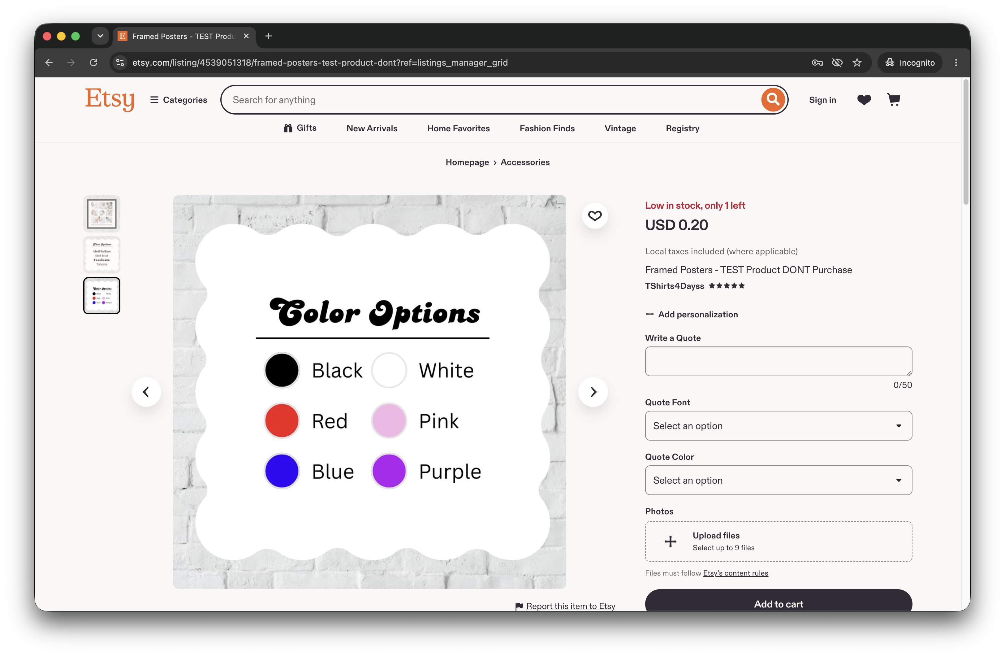Reload the page in browser toolbar
The height and width of the screenshot is (657, 1005).
(x=93, y=63)
